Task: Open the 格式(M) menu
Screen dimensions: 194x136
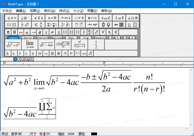Action: click(50, 11)
